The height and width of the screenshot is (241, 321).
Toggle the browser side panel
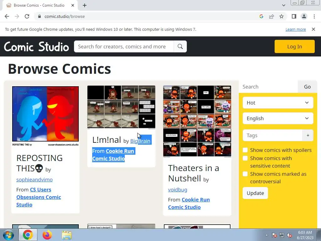294,16
